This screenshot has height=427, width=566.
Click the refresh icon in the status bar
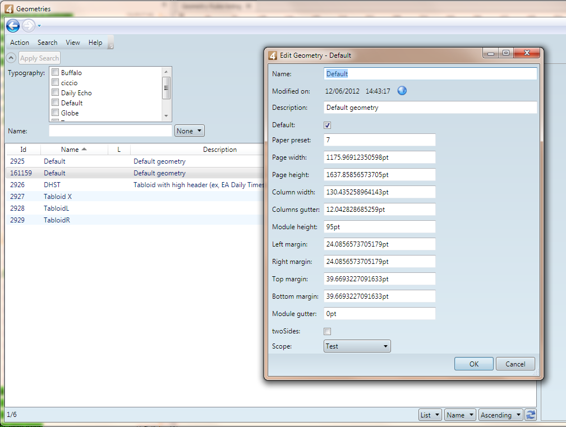click(x=531, y=415)
